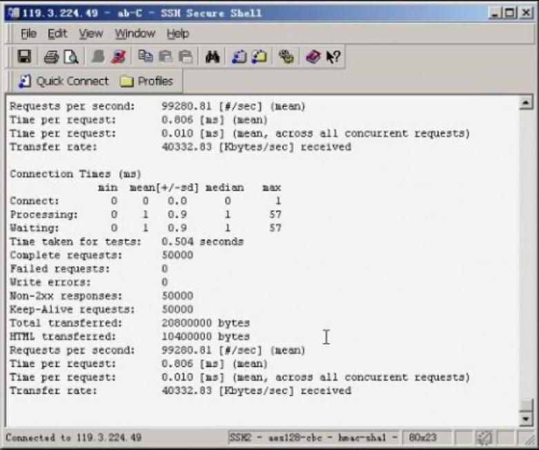Click the Quick Connect button

pyautogui.click(x=63, y=81)
